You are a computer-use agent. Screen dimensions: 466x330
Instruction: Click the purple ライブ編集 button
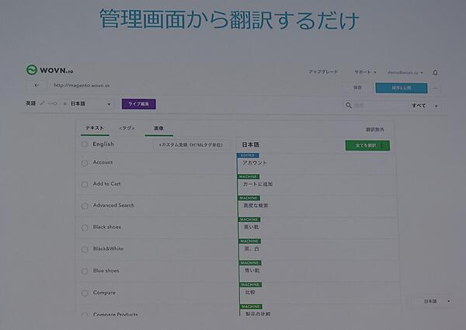(139, 103)
